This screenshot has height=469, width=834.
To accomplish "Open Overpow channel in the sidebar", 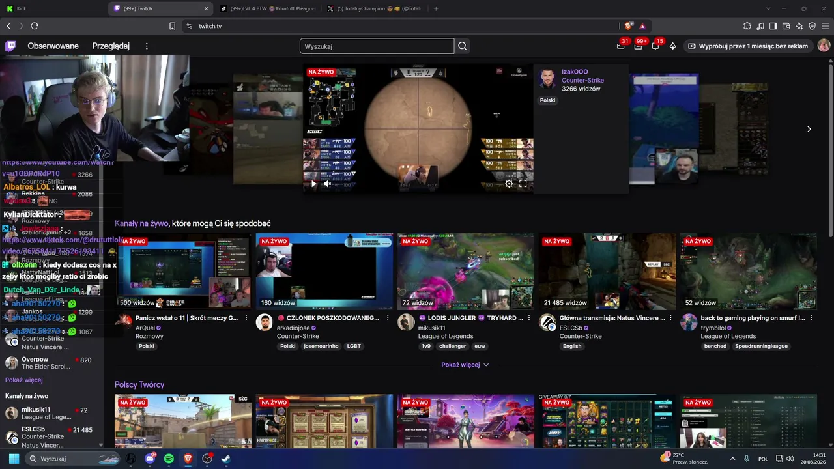I will tap(52, 363).
